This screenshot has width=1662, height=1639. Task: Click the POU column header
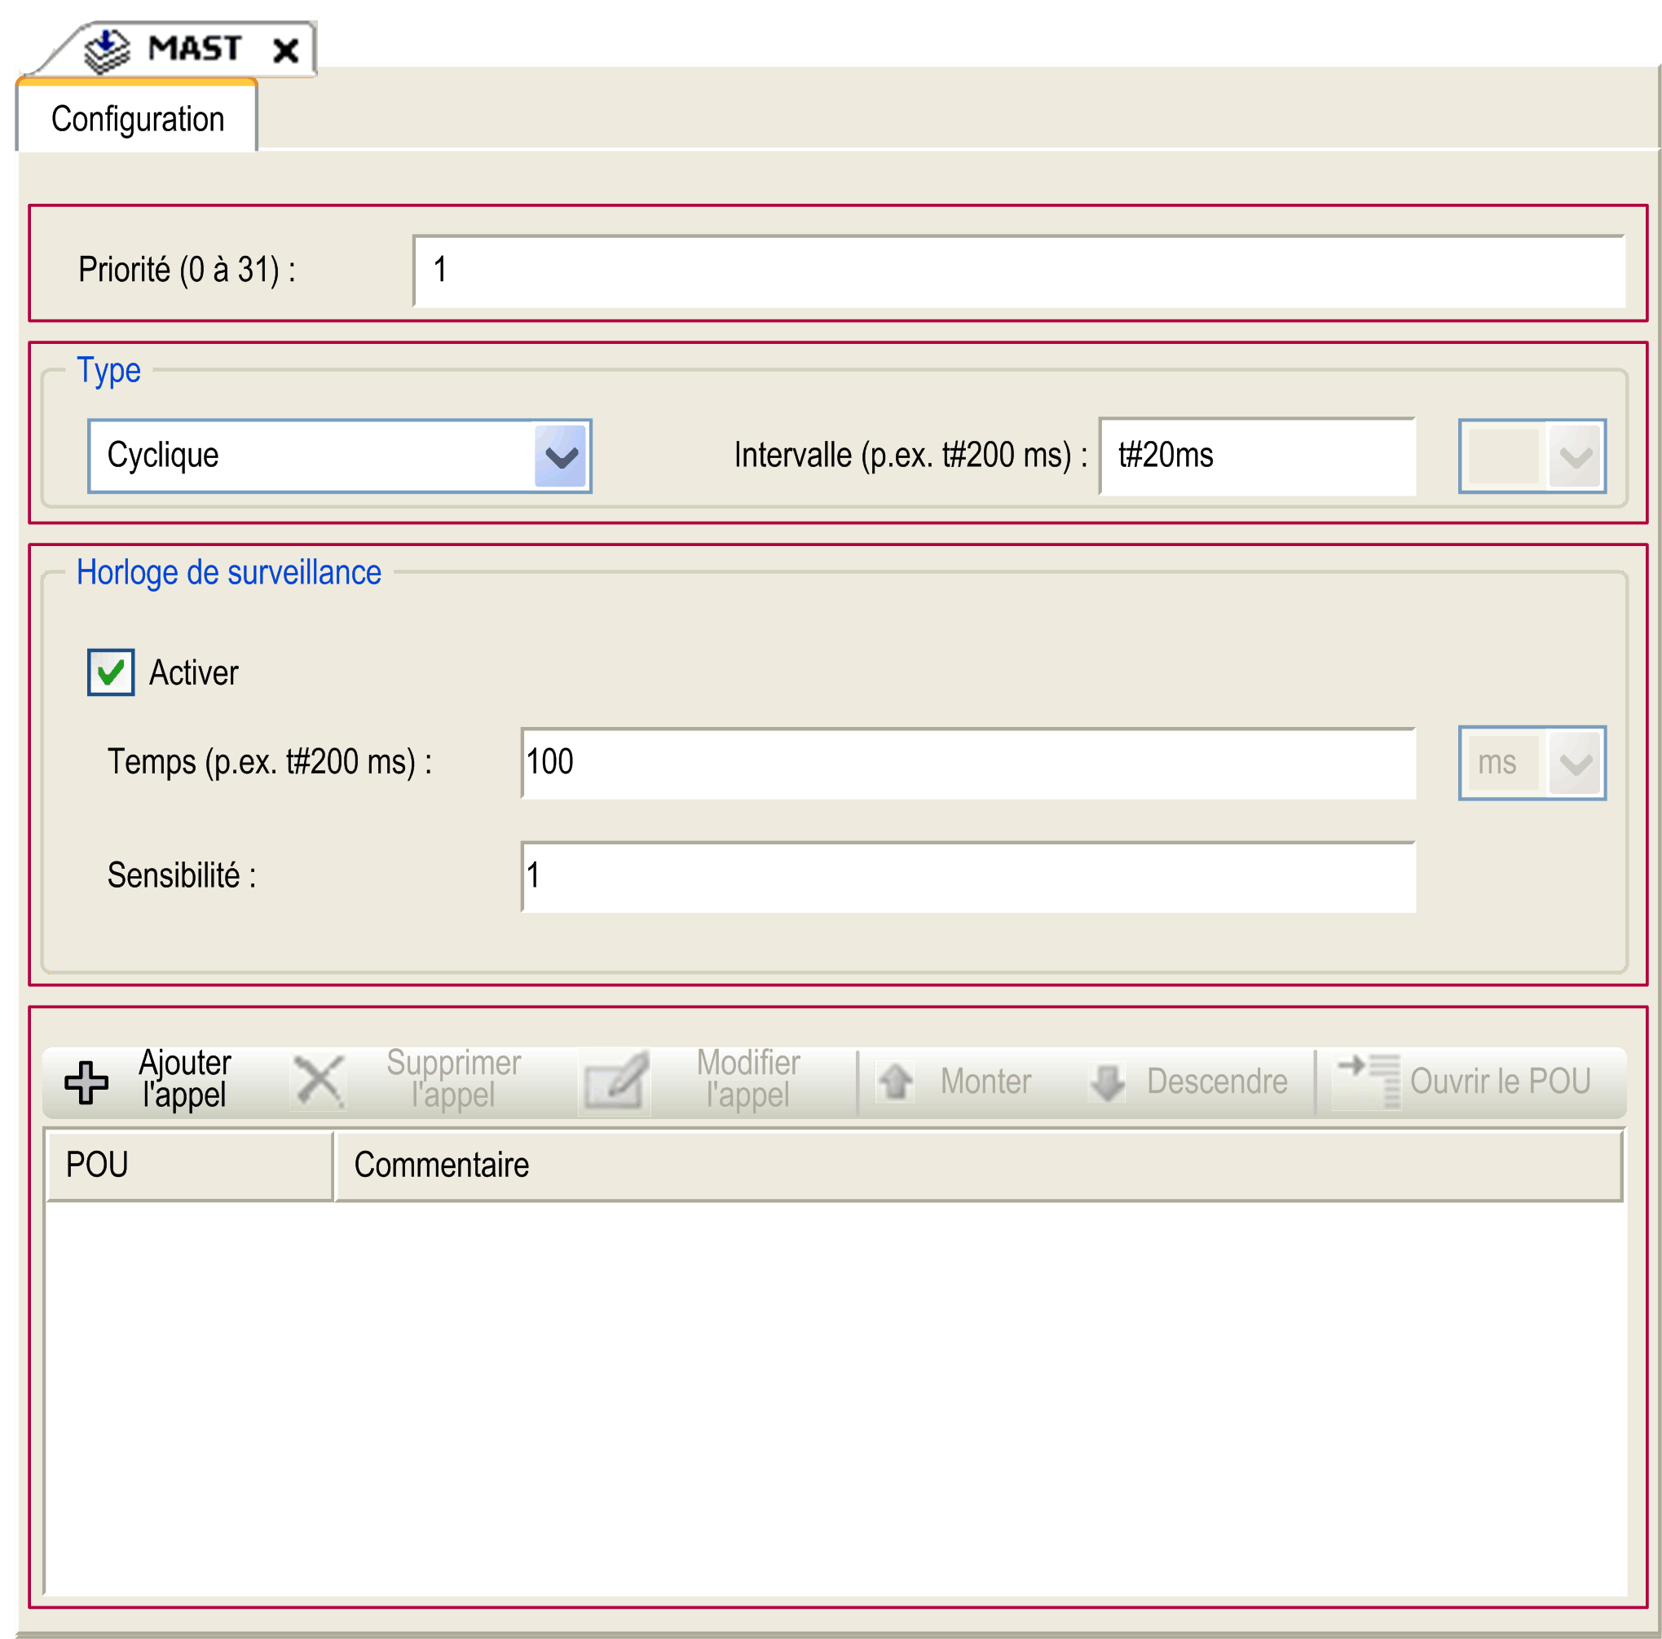(190, 1165)
